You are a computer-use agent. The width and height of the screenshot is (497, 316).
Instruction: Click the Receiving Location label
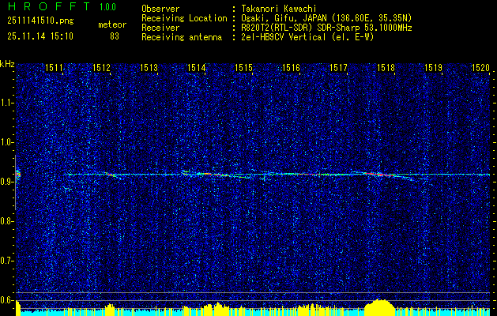point(184,18)
